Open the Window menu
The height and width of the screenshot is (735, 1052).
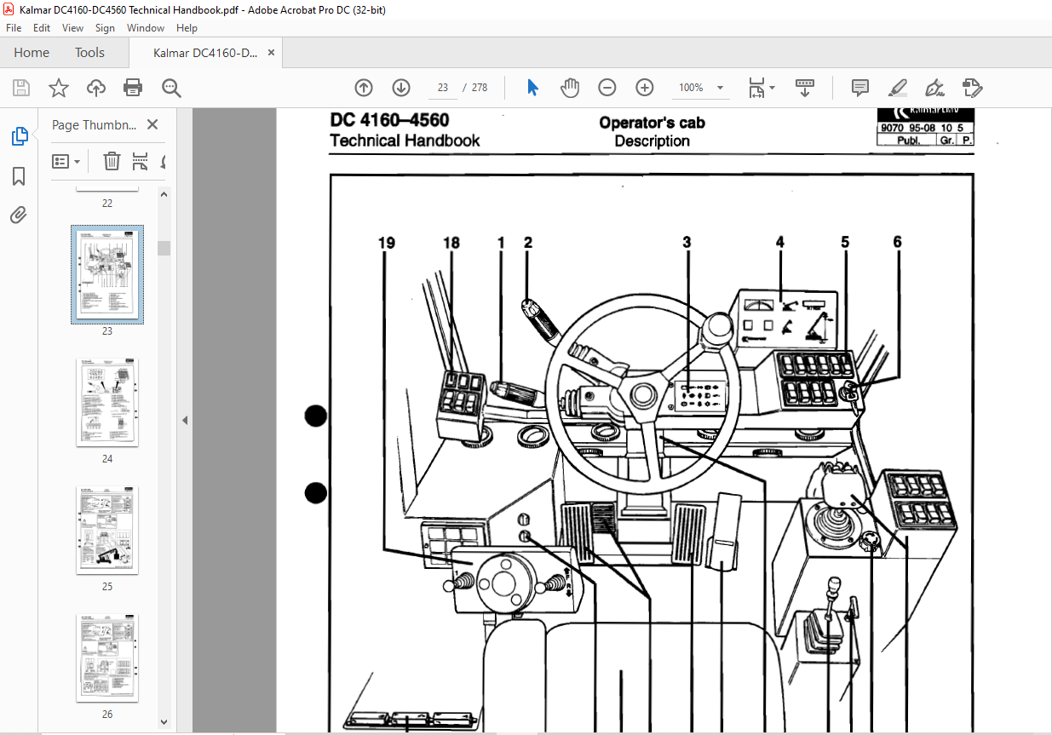tap(146, 28)
